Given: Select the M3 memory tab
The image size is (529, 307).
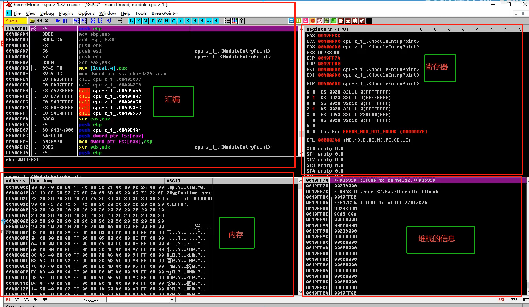Looking at the screenshot, I should point(26,300).
